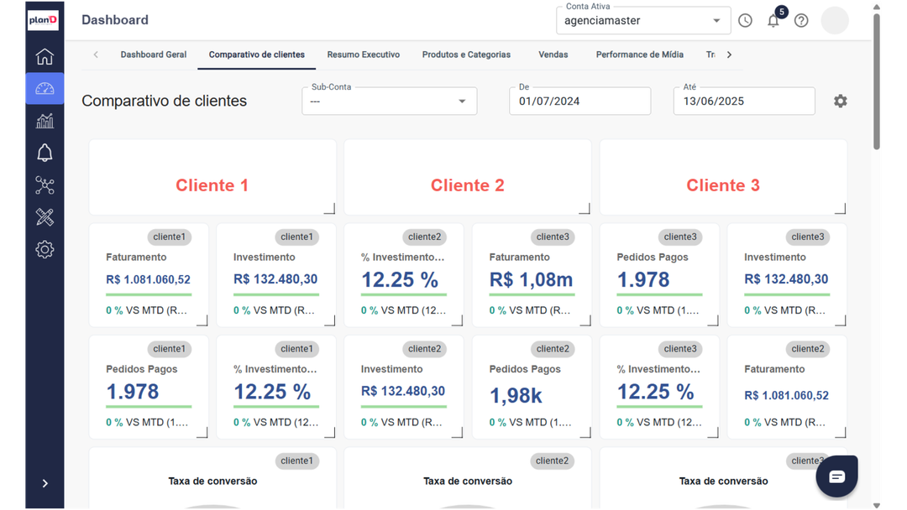Viewport: 907px width, 510px height.
Task: Click resize handle of cliente3 Pedidos Pagos card
Action: (x=713, y=321)
